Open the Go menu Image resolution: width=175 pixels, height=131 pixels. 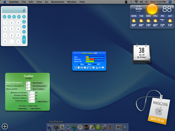pos(46,2)
